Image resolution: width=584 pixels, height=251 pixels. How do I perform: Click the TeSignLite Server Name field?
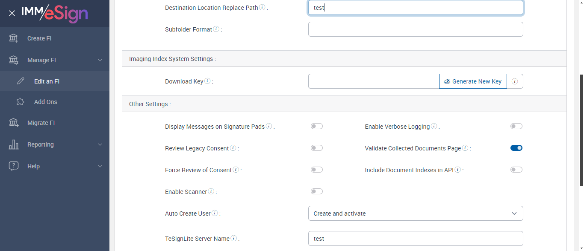point(416,239)
